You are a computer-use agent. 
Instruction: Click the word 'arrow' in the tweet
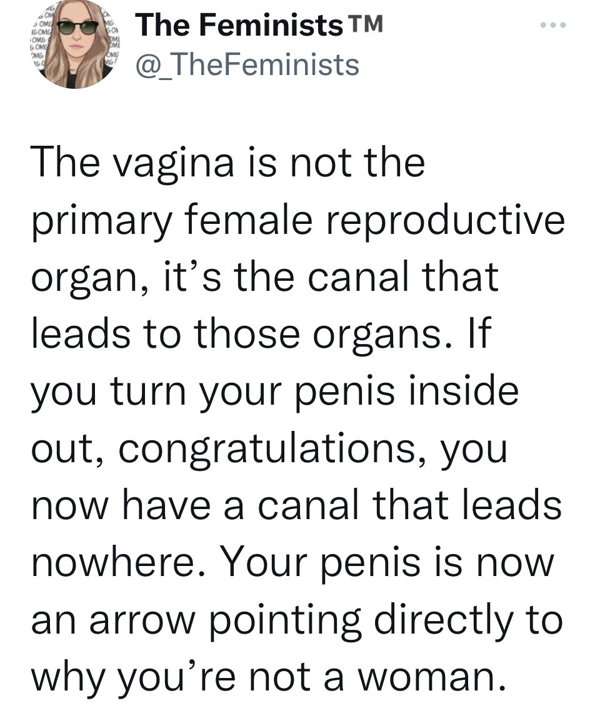pos(142,621)
